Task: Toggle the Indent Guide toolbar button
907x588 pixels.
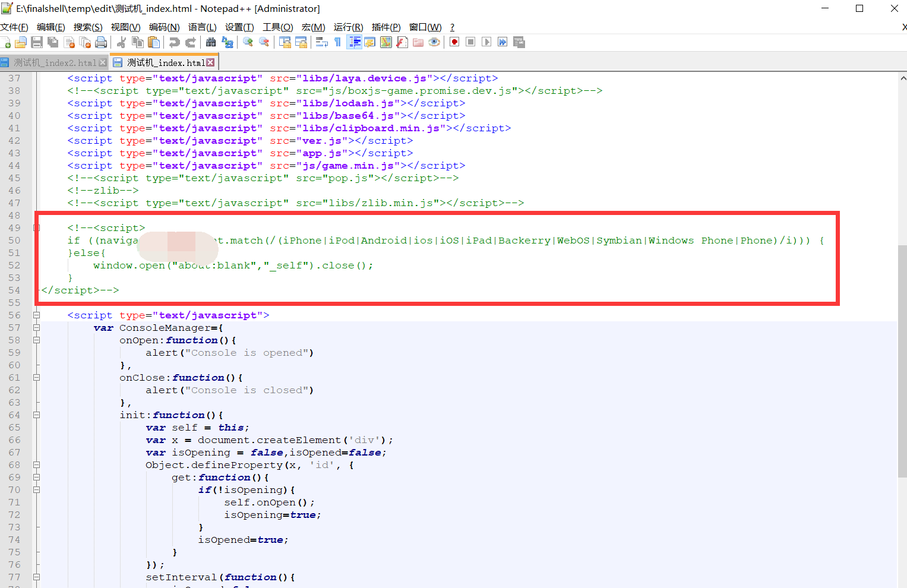Action: (355, 42)
